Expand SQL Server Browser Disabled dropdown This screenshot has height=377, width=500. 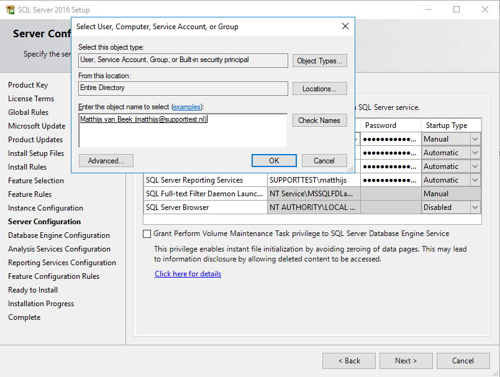(475, 207)
